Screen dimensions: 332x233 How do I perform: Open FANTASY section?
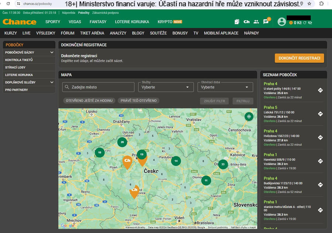pyautogui.click(x=98, y=22)
